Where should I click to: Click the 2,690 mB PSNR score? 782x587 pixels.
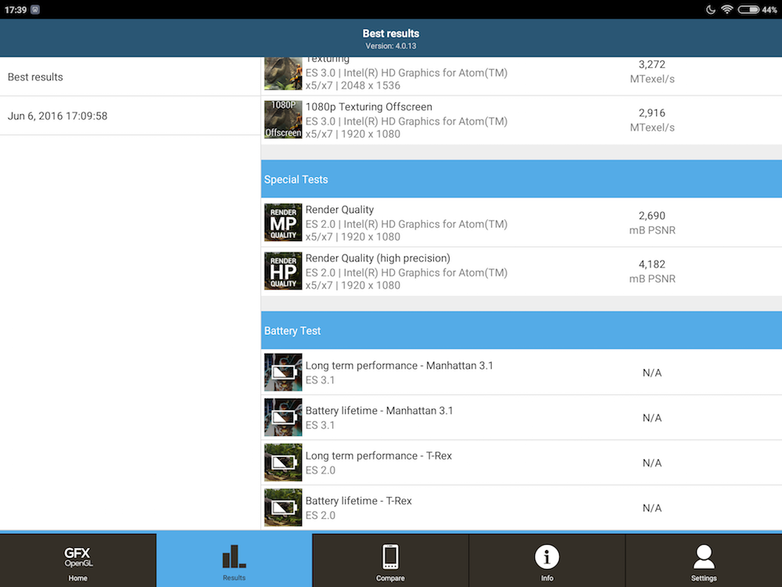click(652, 222)
